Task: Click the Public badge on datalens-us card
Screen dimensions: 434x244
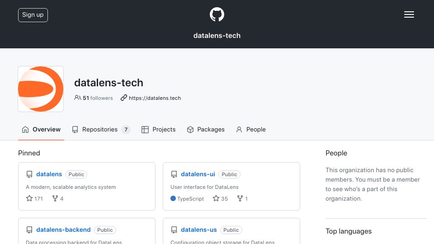Action: tap(231, 230)
